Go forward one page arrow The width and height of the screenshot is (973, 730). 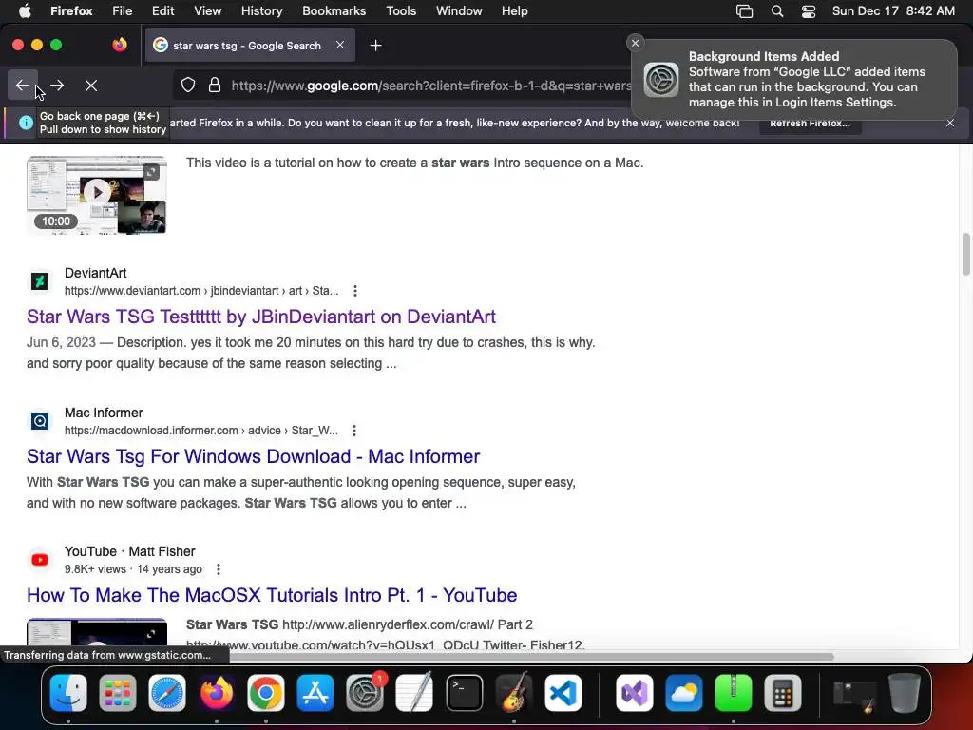pos(57,85)
